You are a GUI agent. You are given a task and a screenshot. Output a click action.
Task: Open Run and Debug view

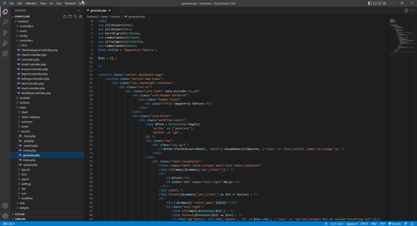point(5,43)
